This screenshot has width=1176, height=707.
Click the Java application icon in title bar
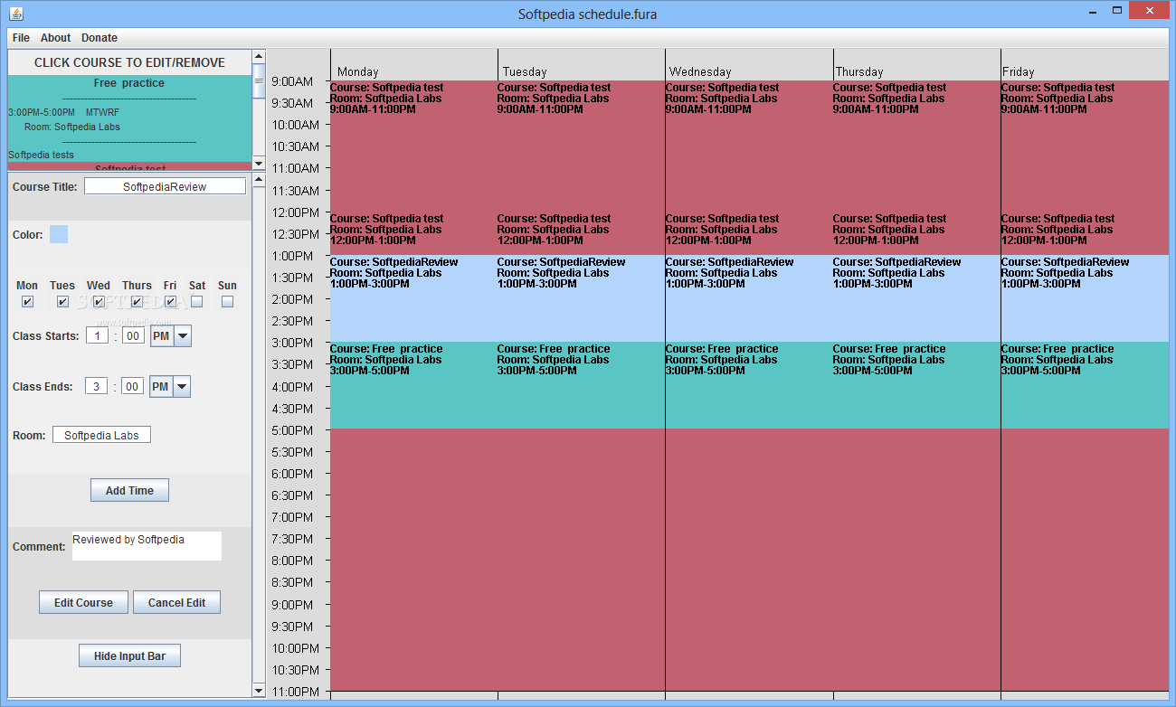[15, 14]
